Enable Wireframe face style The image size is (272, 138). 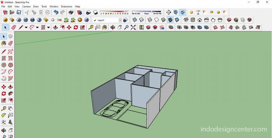point(150,20)
